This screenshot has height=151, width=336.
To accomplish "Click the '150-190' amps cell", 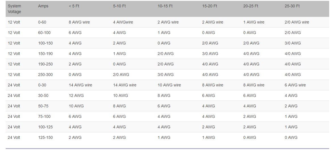I will pyautogui.click(x=45, y=54).
